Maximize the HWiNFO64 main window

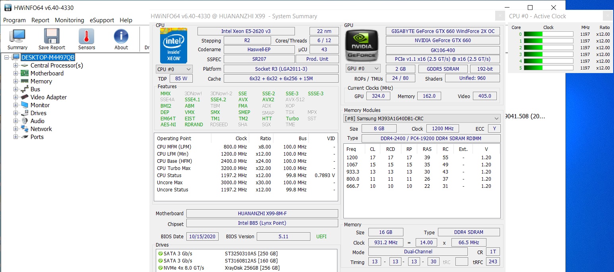coord(530,8)
